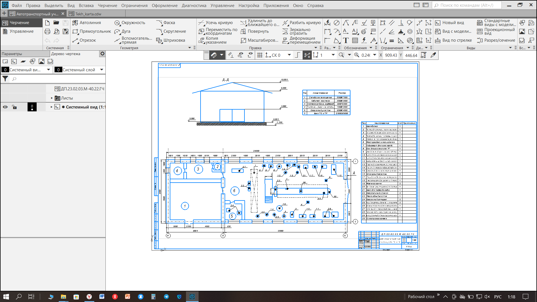Click the Новый вид button
The image size is (537, 302).
[450, 23]
